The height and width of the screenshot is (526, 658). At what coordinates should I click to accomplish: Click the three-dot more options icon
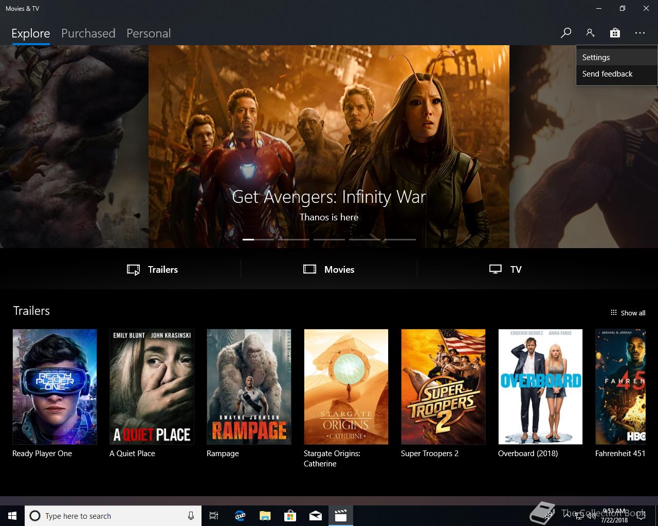(x=639, y=33)
